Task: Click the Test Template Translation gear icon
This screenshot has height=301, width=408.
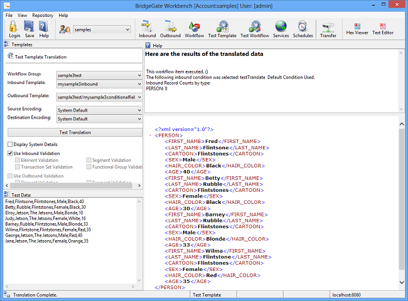Action: point(11,56)
